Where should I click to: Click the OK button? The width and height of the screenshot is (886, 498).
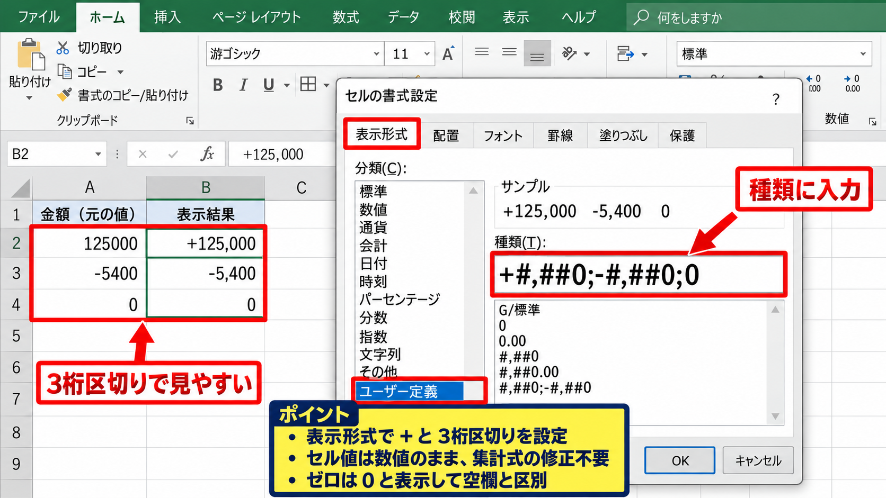point(680,460)
